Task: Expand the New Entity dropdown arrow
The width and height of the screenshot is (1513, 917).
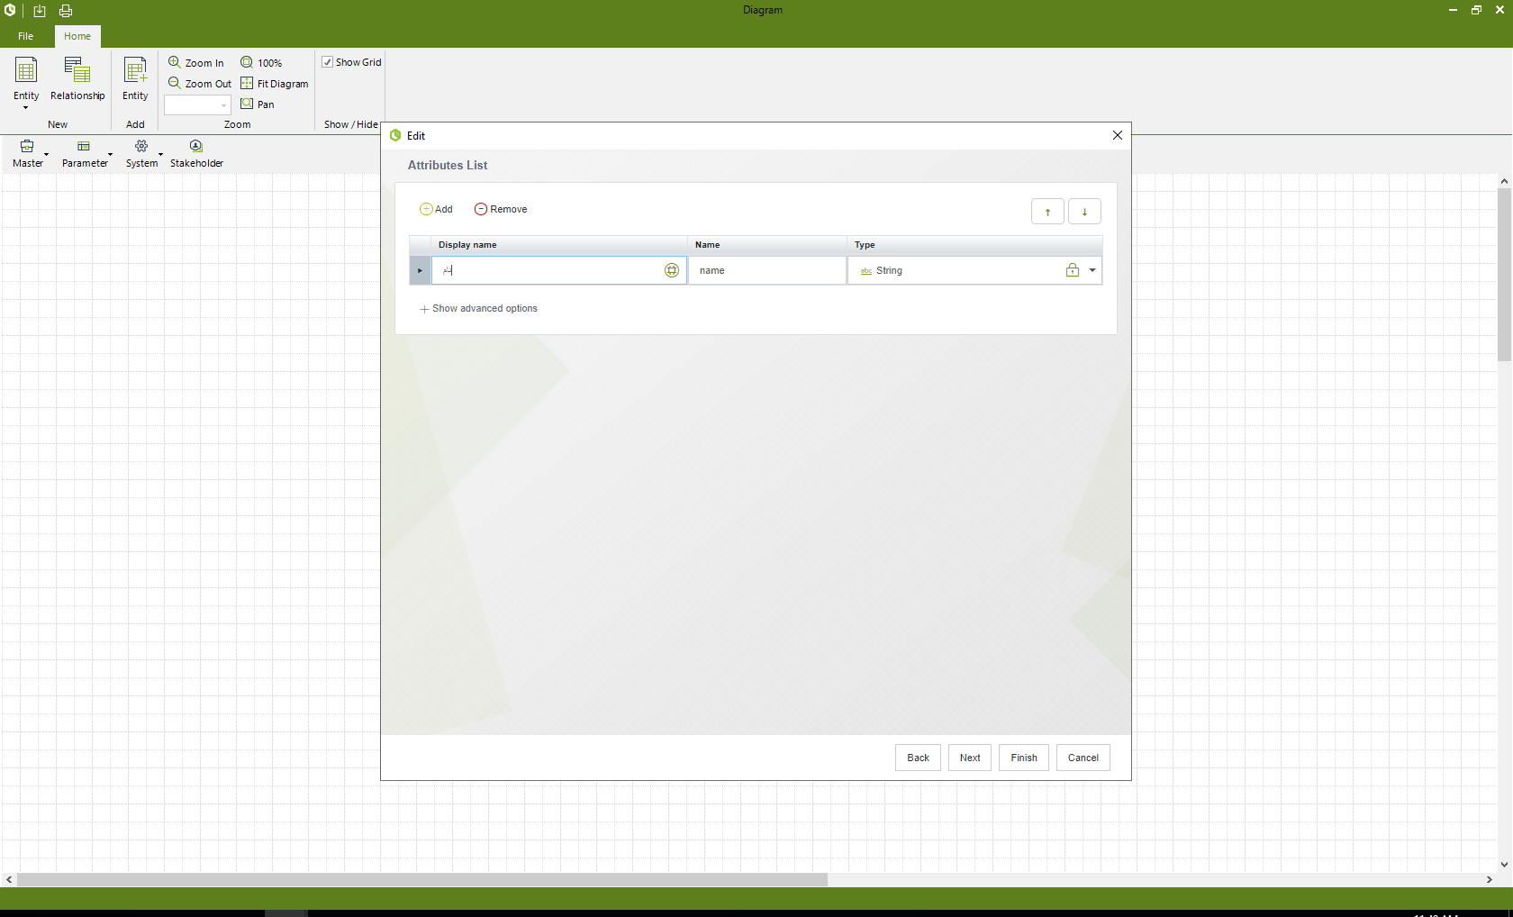Action: point(25,108)
